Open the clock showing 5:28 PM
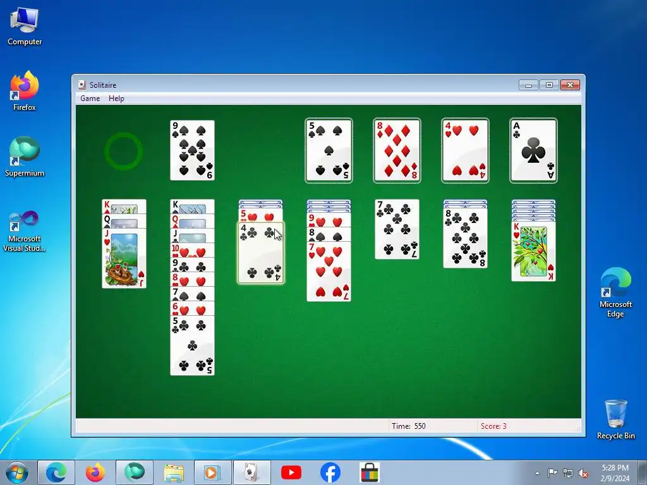 pos(615,473)
